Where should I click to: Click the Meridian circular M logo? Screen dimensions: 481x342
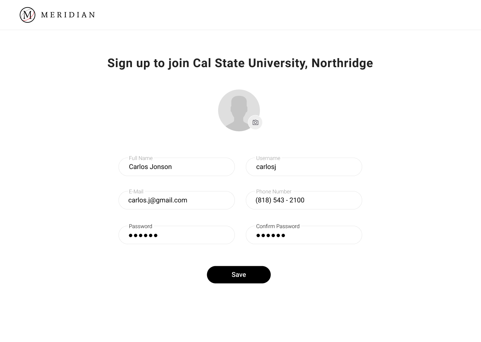[27, 15]
